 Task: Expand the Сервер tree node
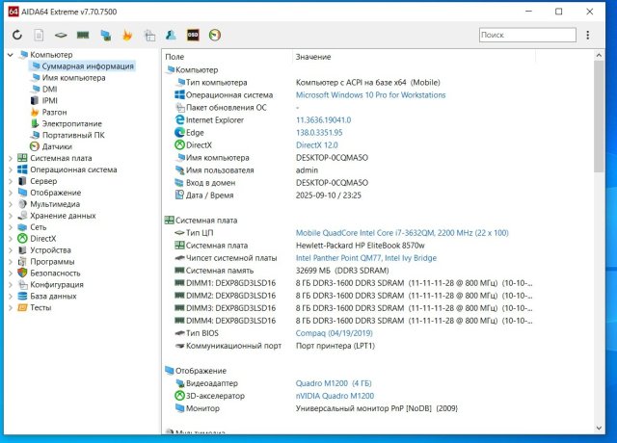(11, 181)
